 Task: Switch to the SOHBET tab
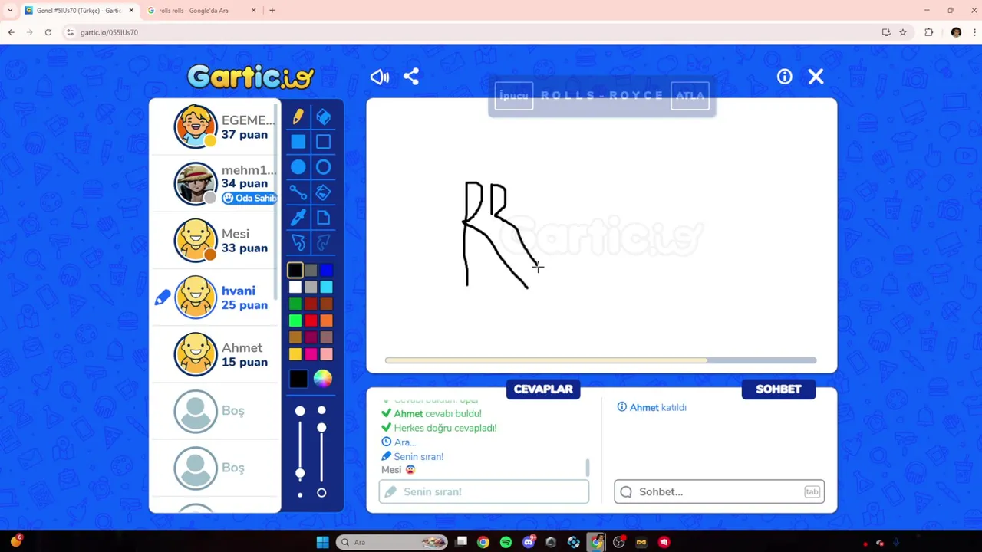coord(778,389)
